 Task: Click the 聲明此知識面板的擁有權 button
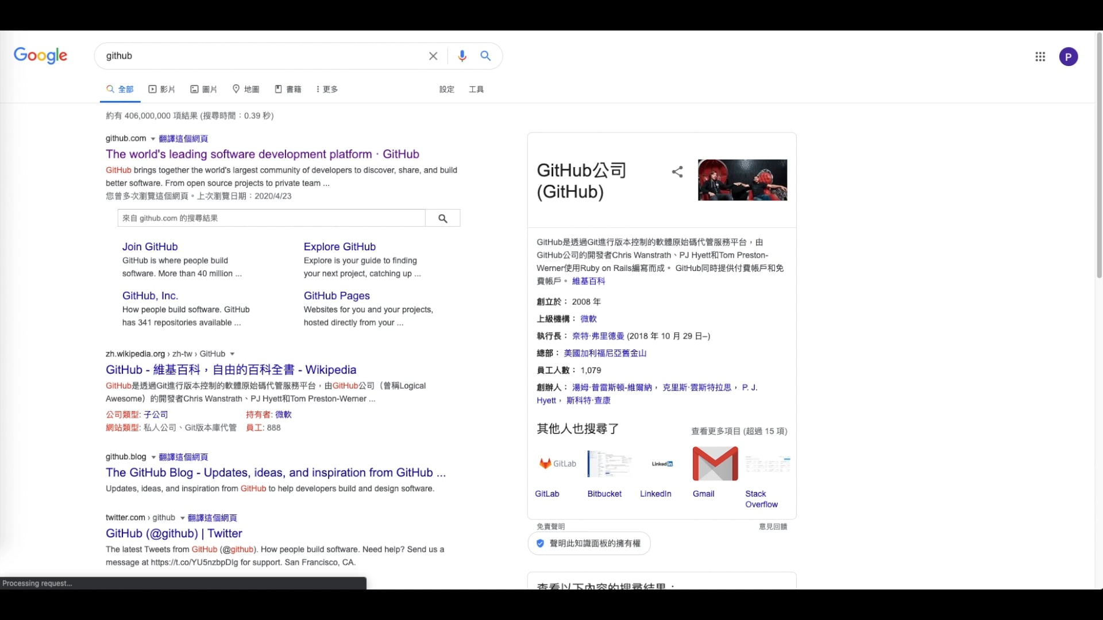(x=588, y=543)
